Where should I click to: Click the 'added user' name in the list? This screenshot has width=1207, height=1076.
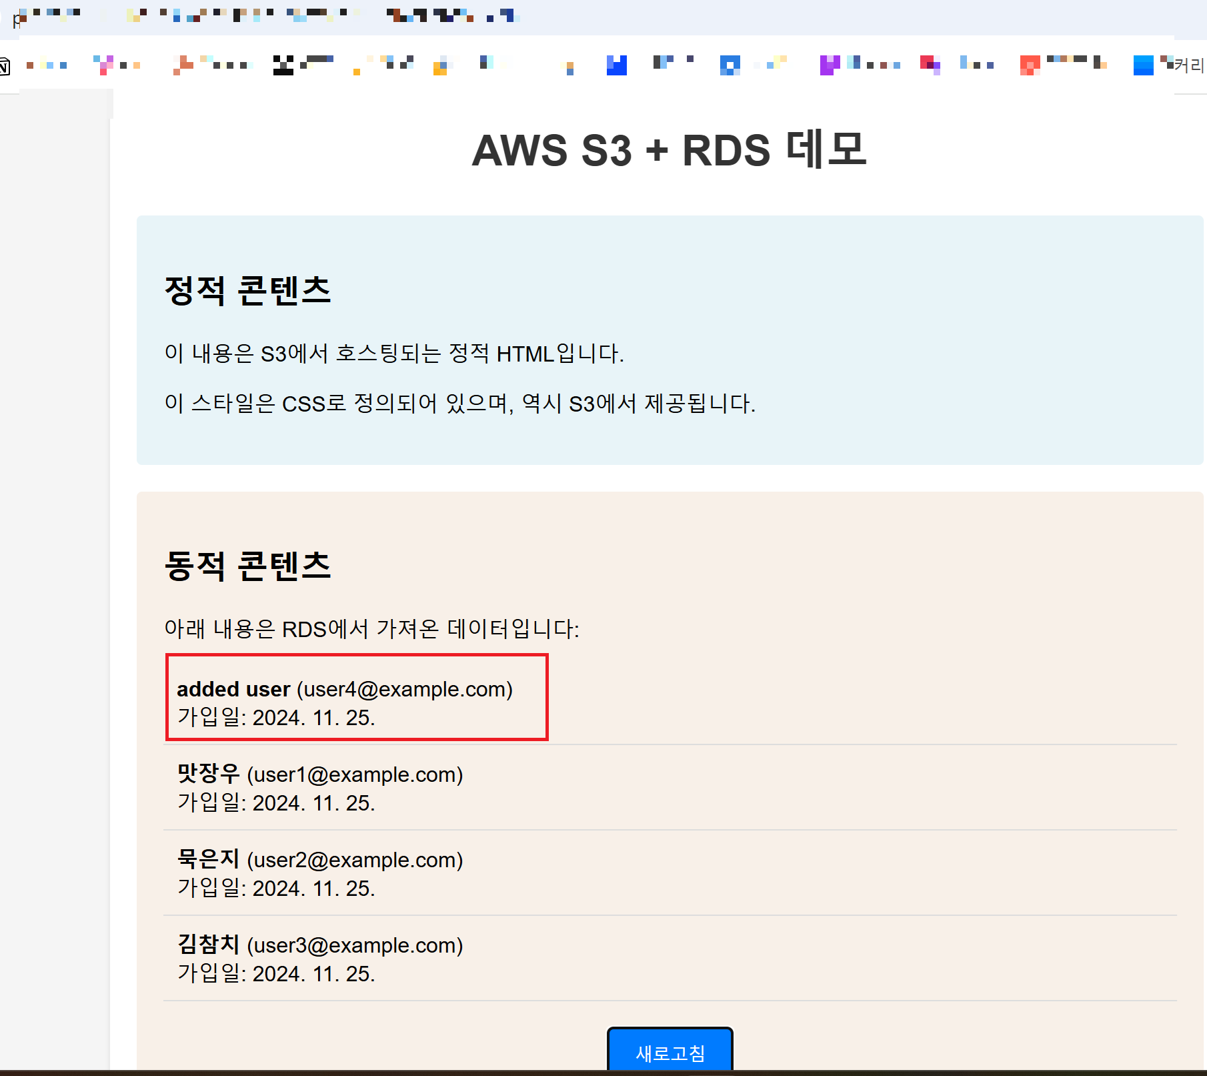point(233,688)
